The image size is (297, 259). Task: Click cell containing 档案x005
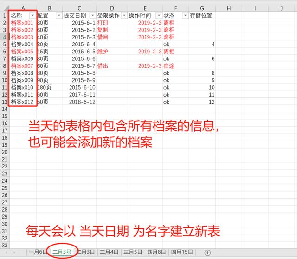point(23,52)
